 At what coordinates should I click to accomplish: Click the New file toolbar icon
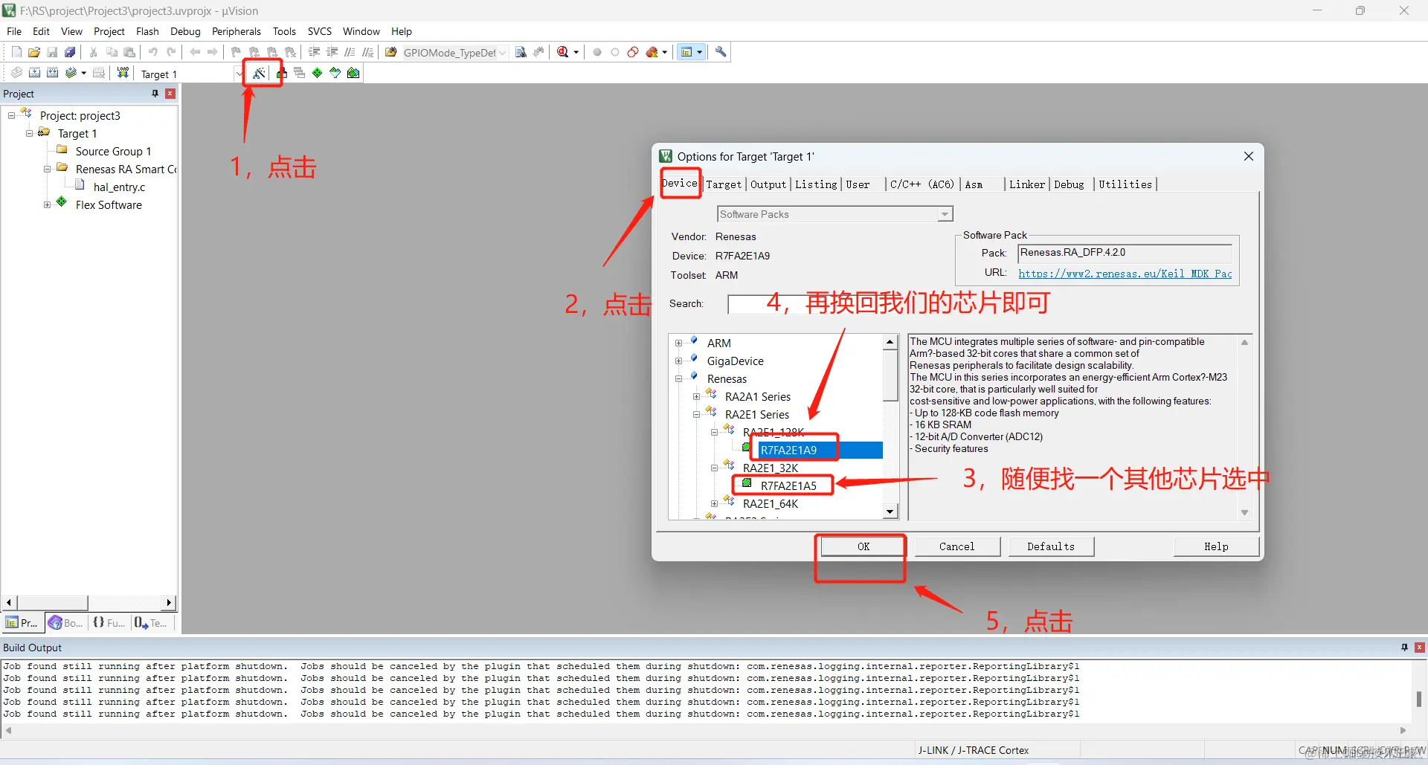click(16, 52)
